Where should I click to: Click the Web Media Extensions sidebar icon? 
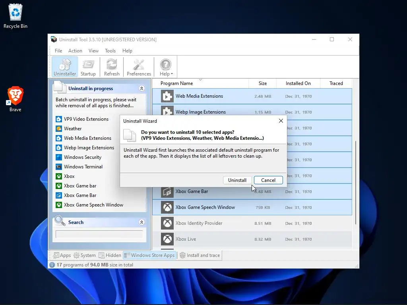click(59, 138)
